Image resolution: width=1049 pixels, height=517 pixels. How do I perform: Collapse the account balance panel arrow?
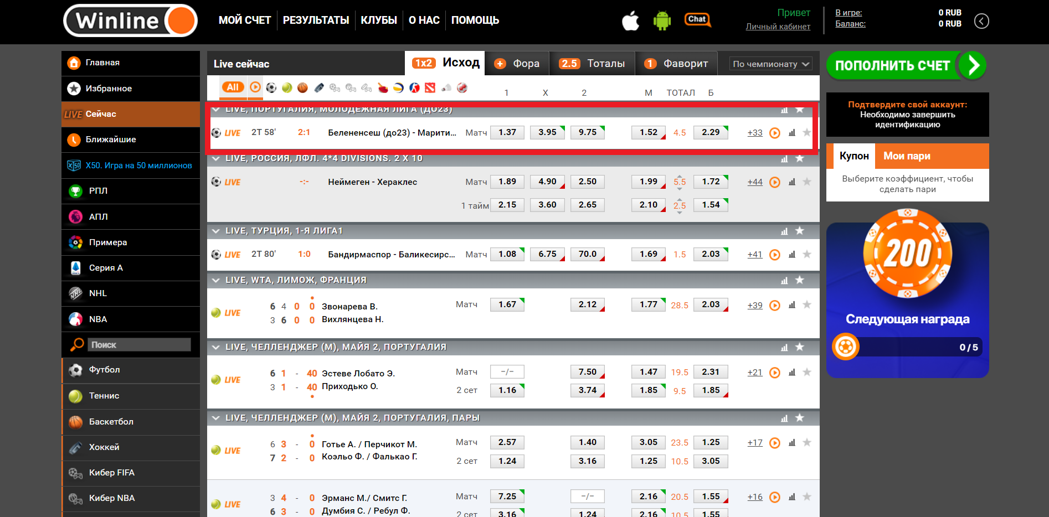click(x=981, y=21)
